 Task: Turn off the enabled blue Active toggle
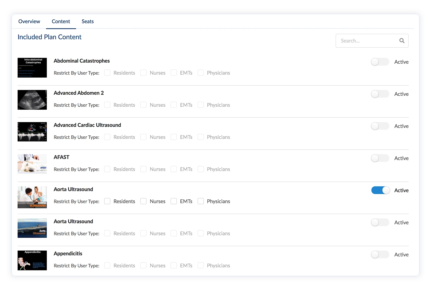tap(380, 190)
